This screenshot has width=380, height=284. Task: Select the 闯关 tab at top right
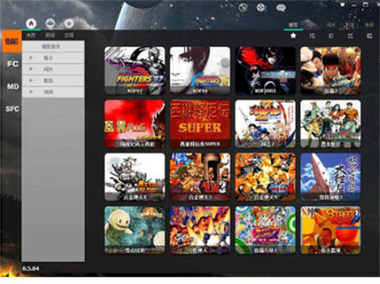pyautogui.click(x=331, y=24)
